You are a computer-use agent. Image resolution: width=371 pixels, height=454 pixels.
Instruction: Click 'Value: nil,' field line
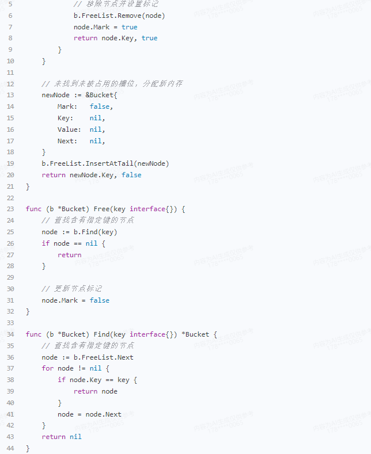81,129
